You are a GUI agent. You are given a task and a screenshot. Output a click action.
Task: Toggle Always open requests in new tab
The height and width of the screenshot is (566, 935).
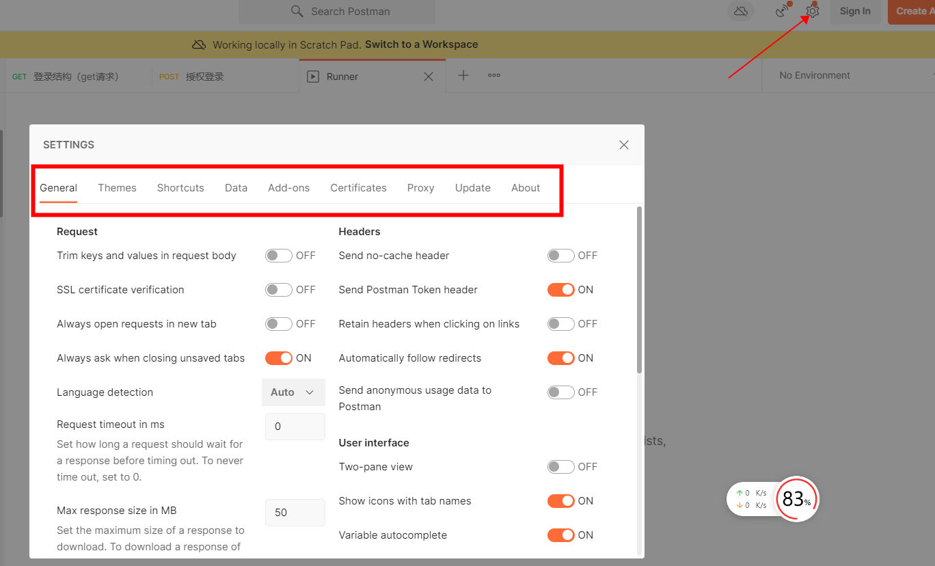[279, 324]
